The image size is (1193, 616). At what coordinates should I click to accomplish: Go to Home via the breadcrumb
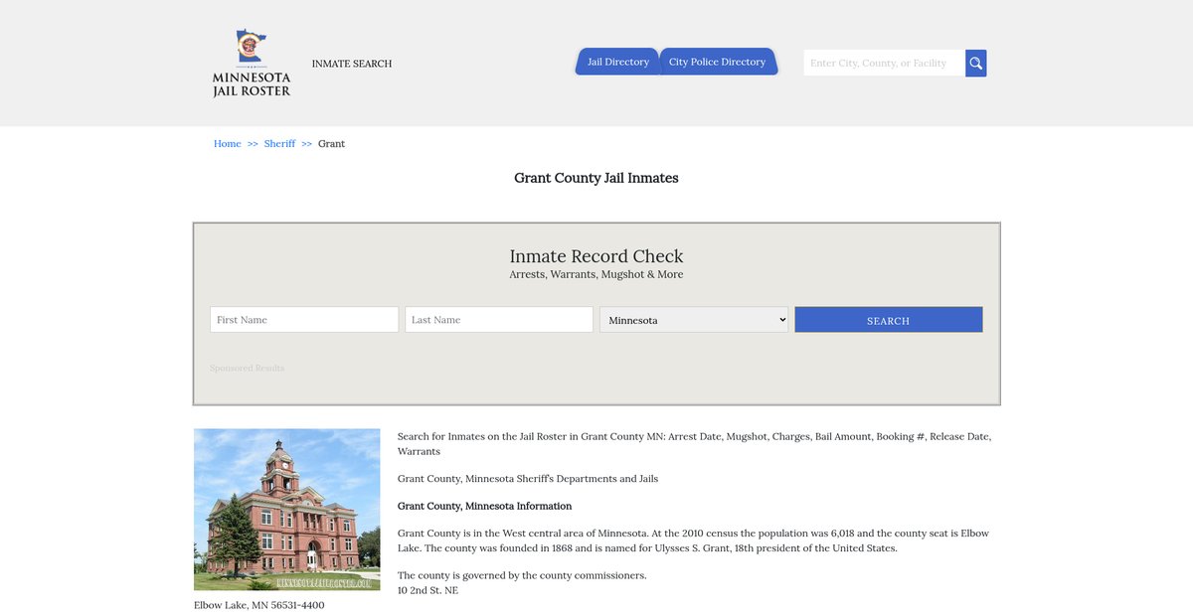(x=228, y=144)
